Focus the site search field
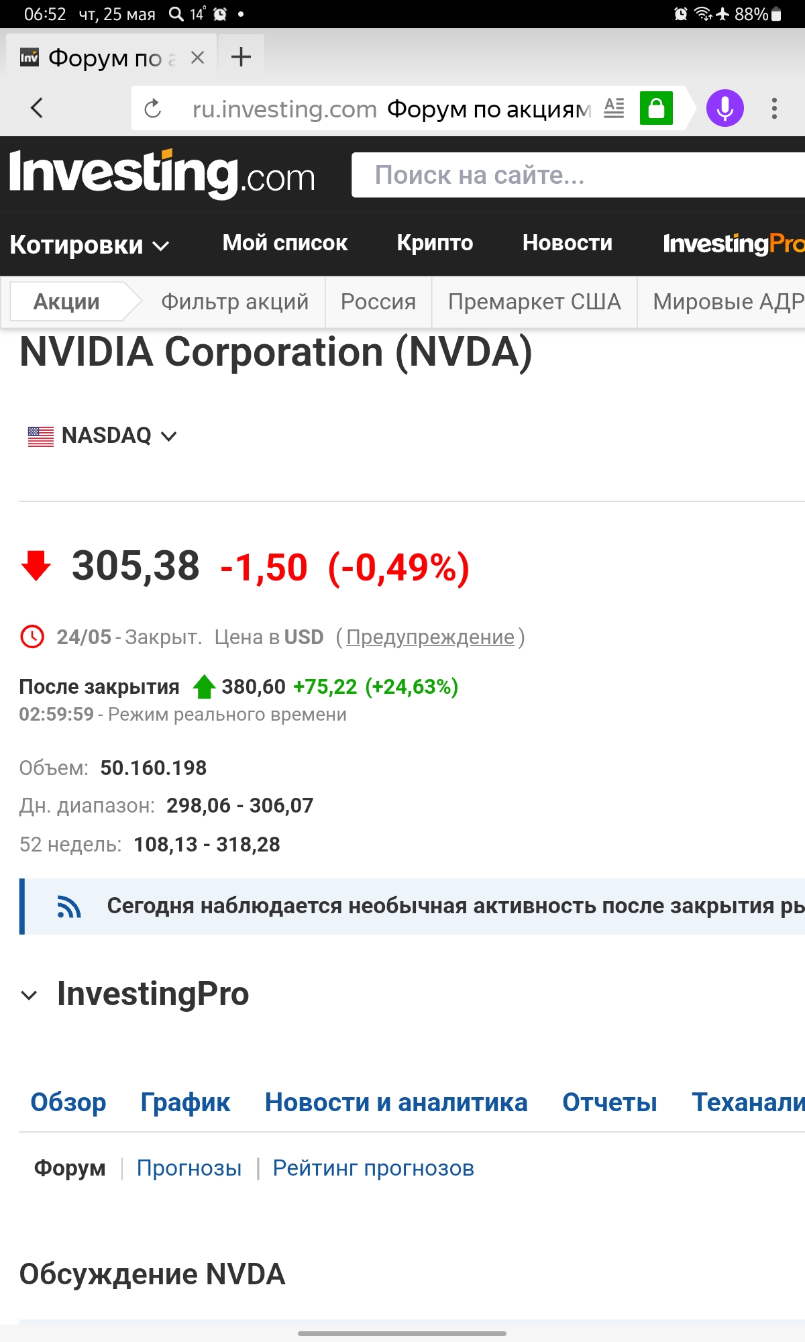This screenshot has width=805, height=1342. click(x=577, y=175)
